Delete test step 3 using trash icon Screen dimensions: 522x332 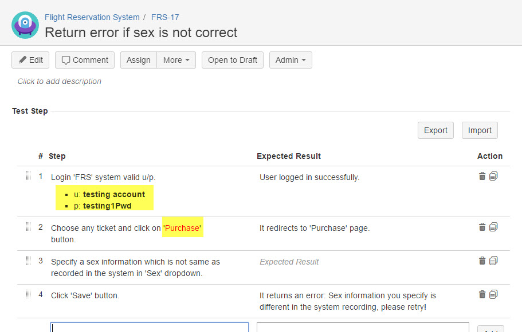click(482, 261)
